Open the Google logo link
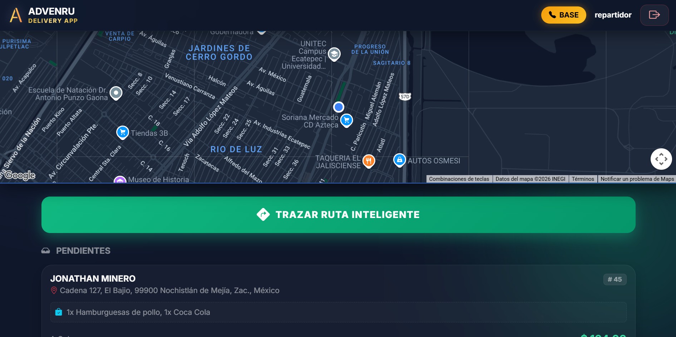676x337 pixels. coord(20,175)
